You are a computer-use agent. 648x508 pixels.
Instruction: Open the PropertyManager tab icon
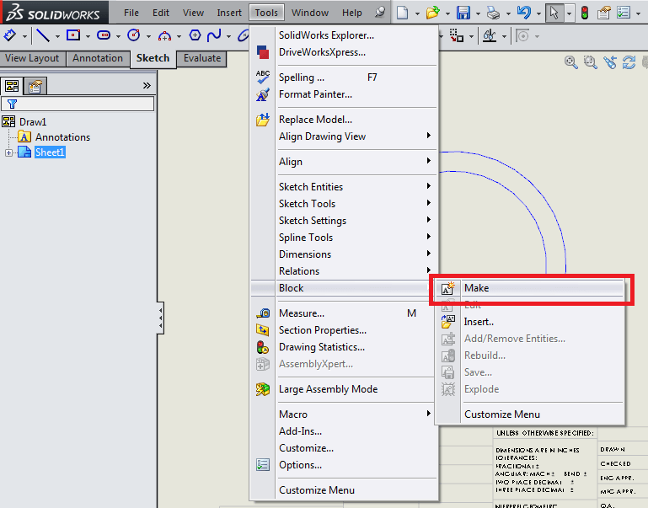pos(35,86)
